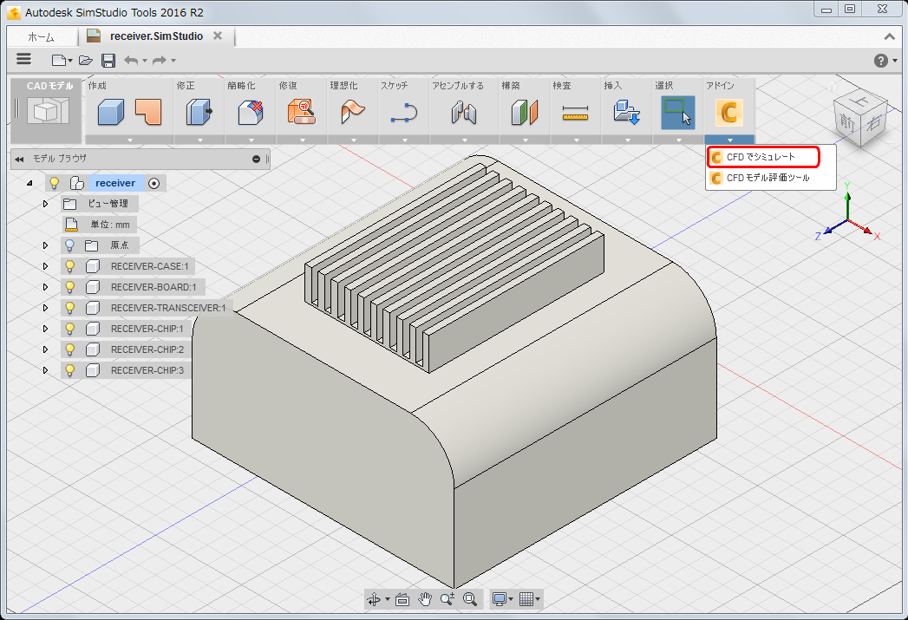
Task: Switch to the ホーム tab
Action: (x=41, y=36)
